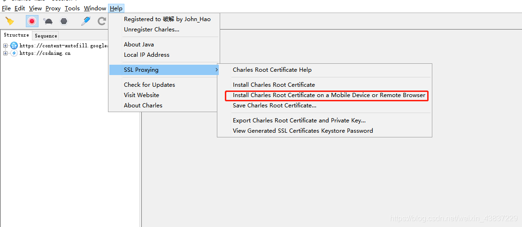Select https://content-autofill.google host text
This screenshot has width=522, height=227.
pyautogui.click(x=64, y=45)
